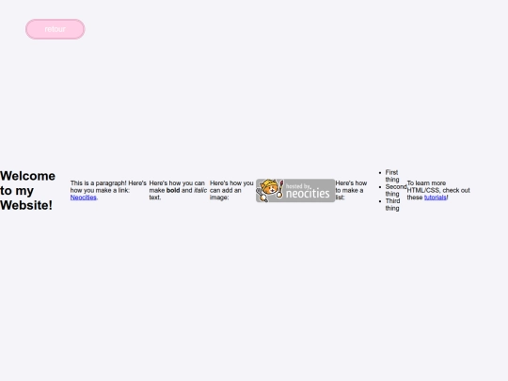The width and height of the screenshot is (508, 381).
Task: Select the Welcome to my Website heading
Action: point(28,190)
